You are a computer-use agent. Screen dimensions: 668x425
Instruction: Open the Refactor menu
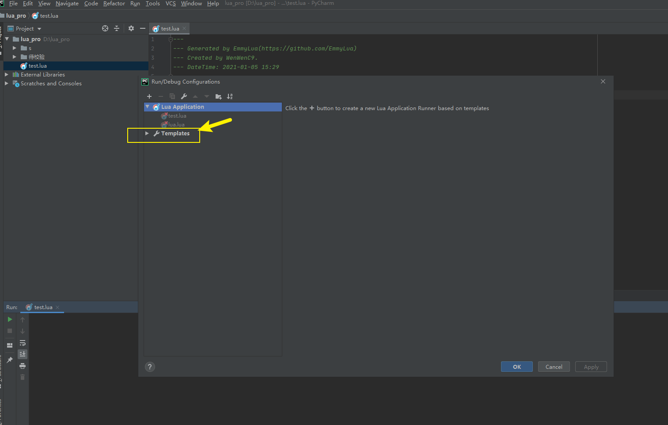click(x=114, y=4)
